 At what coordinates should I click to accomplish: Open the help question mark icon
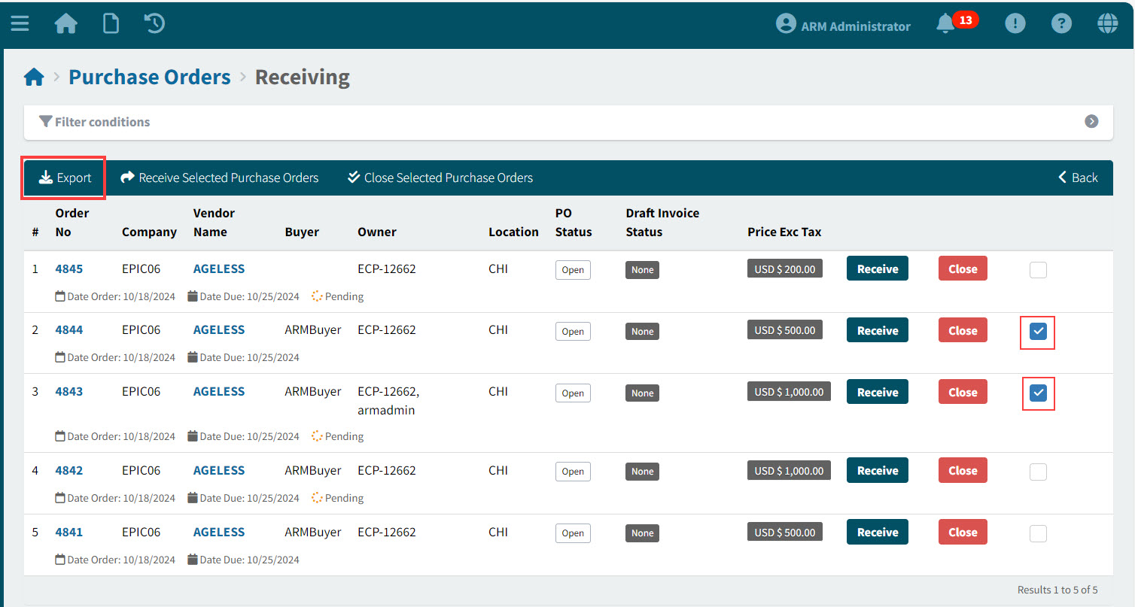[1061, 24]
